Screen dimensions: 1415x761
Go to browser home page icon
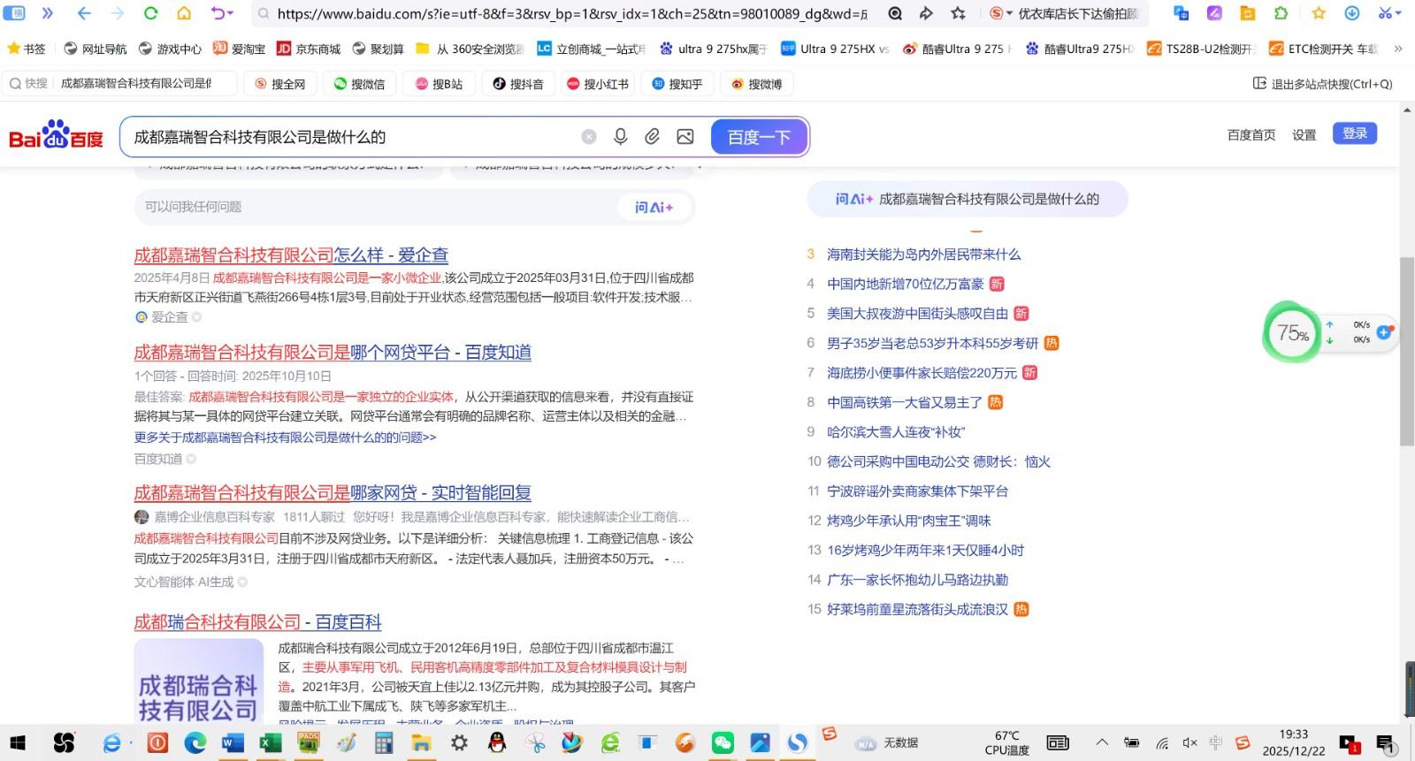184,13
